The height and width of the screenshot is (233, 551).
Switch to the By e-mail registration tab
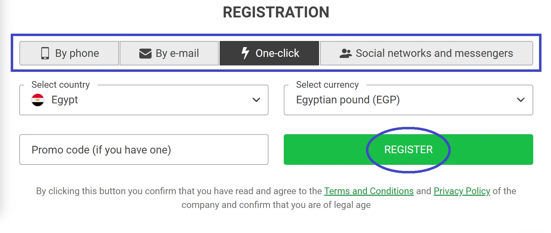coord(169,53)
